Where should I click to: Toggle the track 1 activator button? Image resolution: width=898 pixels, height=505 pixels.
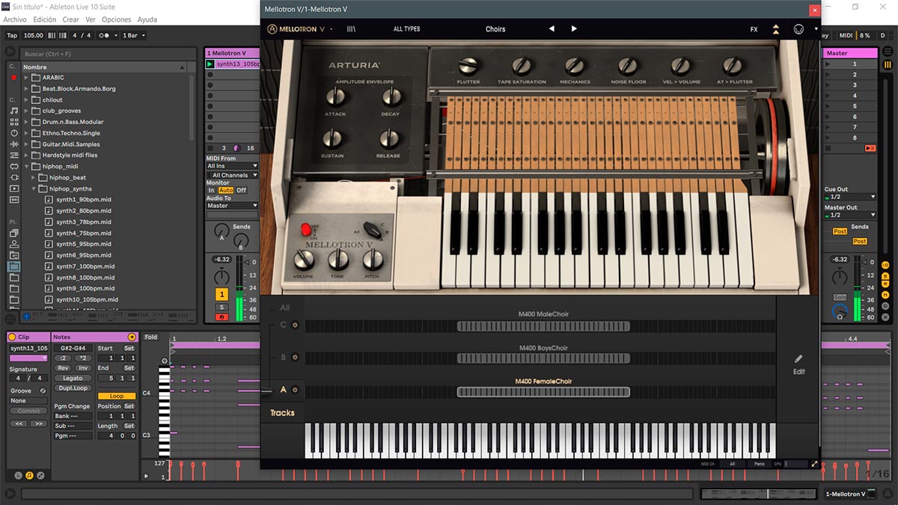(222, 295)
